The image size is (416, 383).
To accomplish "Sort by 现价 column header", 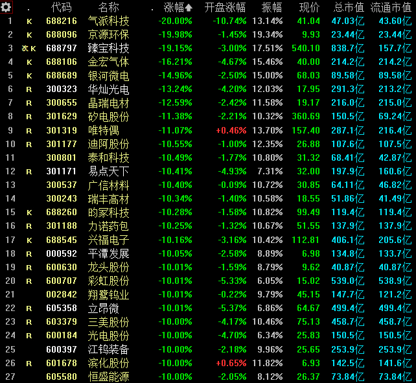I will tap(309, 7).
